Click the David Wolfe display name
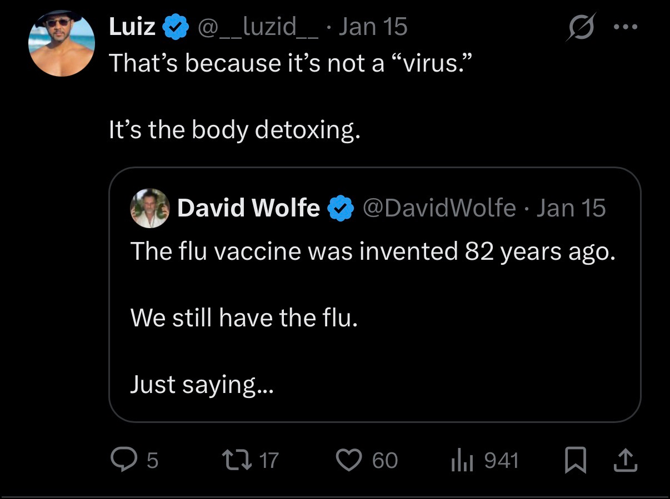 coord(248,208)
